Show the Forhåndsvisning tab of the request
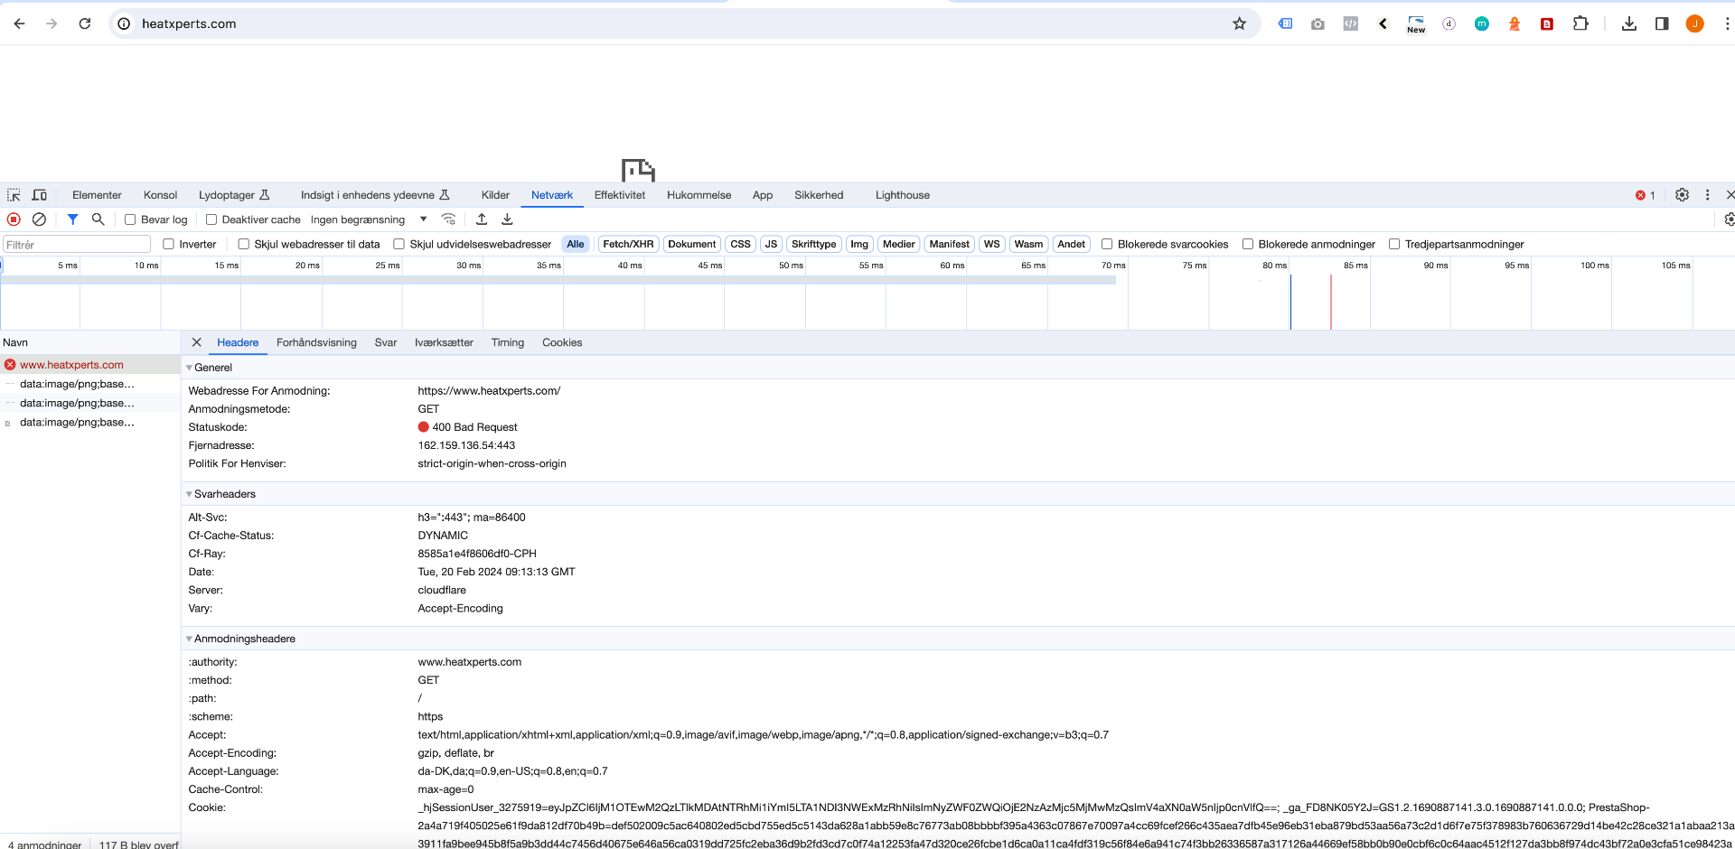The width and height of the screenshot is (1735, 849). pyautogui.click(x=316, y=342)
